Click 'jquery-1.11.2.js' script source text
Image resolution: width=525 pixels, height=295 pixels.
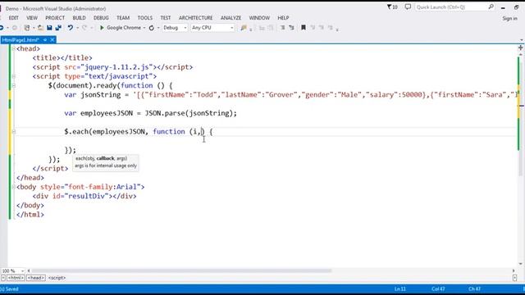(x=116, y=67)
